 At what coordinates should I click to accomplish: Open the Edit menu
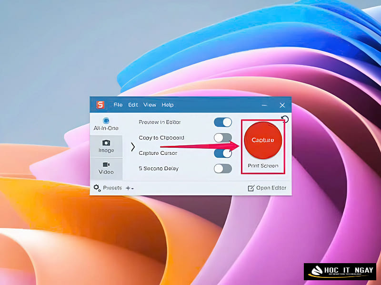pos(133,104)
